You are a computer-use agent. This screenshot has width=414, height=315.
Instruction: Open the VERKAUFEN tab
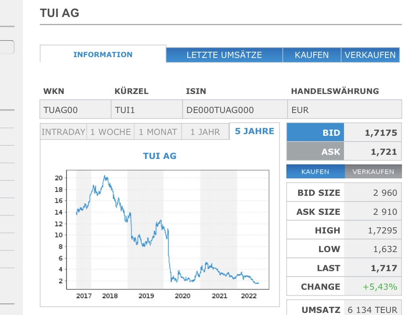(x=370, y=55)
